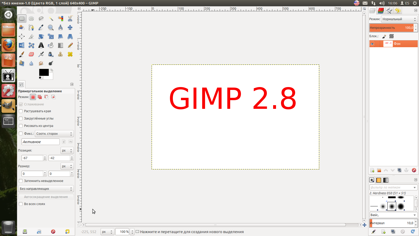Viewport: 419px width, 236px height.
Task: Select the Smudge tool
Action: (41, 63)
